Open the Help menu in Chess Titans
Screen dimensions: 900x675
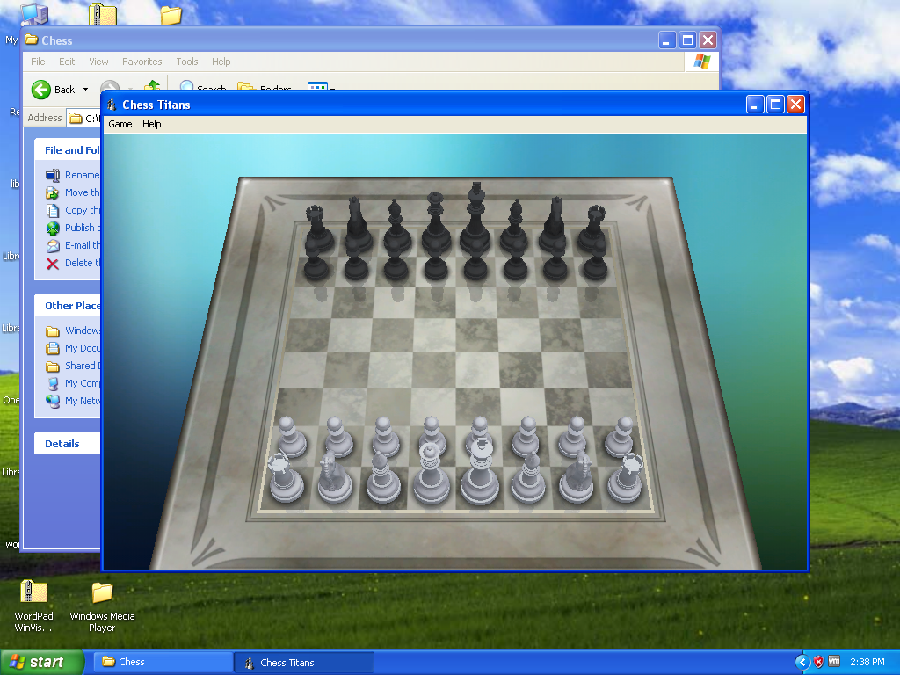tap(151, 124)
